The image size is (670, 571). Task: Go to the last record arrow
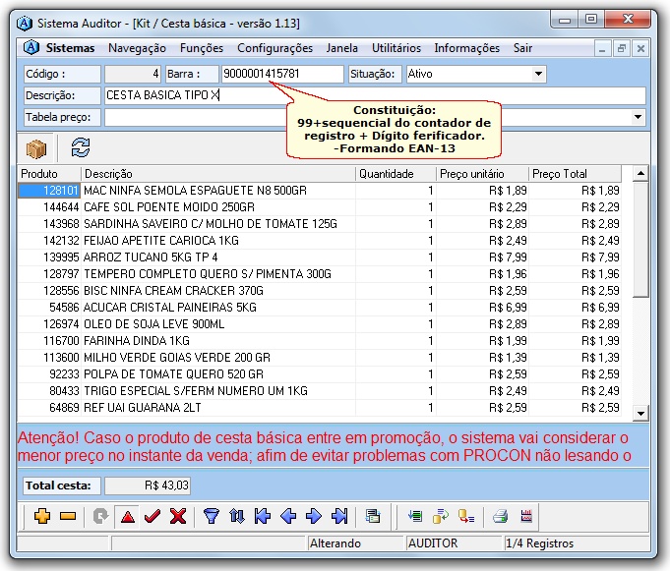pyautogui.click(x=339, y=516)
